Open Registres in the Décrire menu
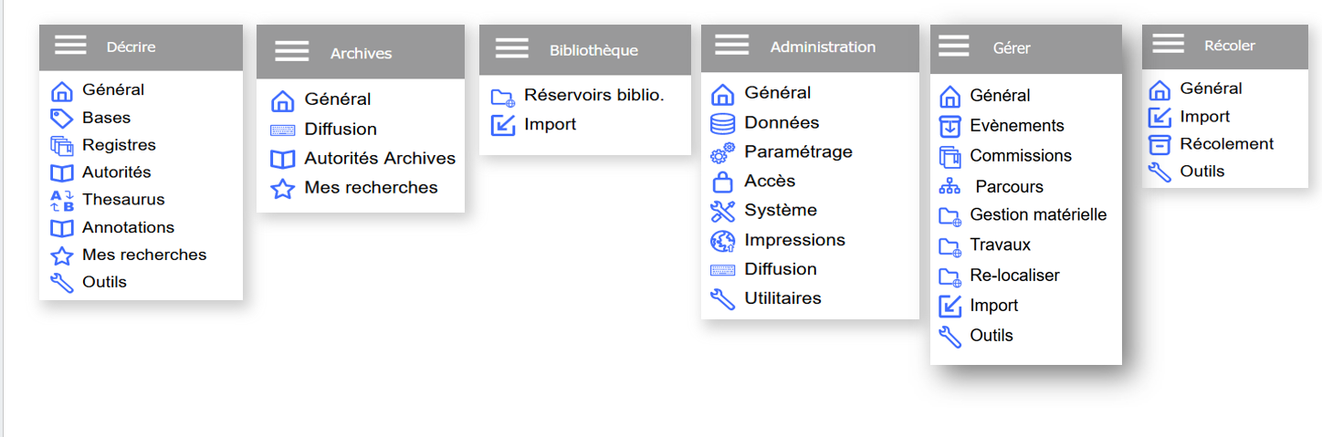Screen dimensions: 1322x437 [119, 145]
